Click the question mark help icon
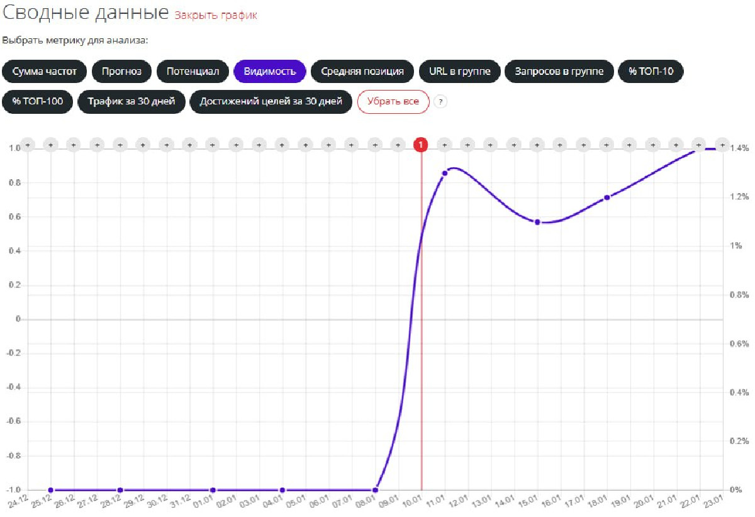755x517 pixels. pyautogui.click(x=440, y=102)
